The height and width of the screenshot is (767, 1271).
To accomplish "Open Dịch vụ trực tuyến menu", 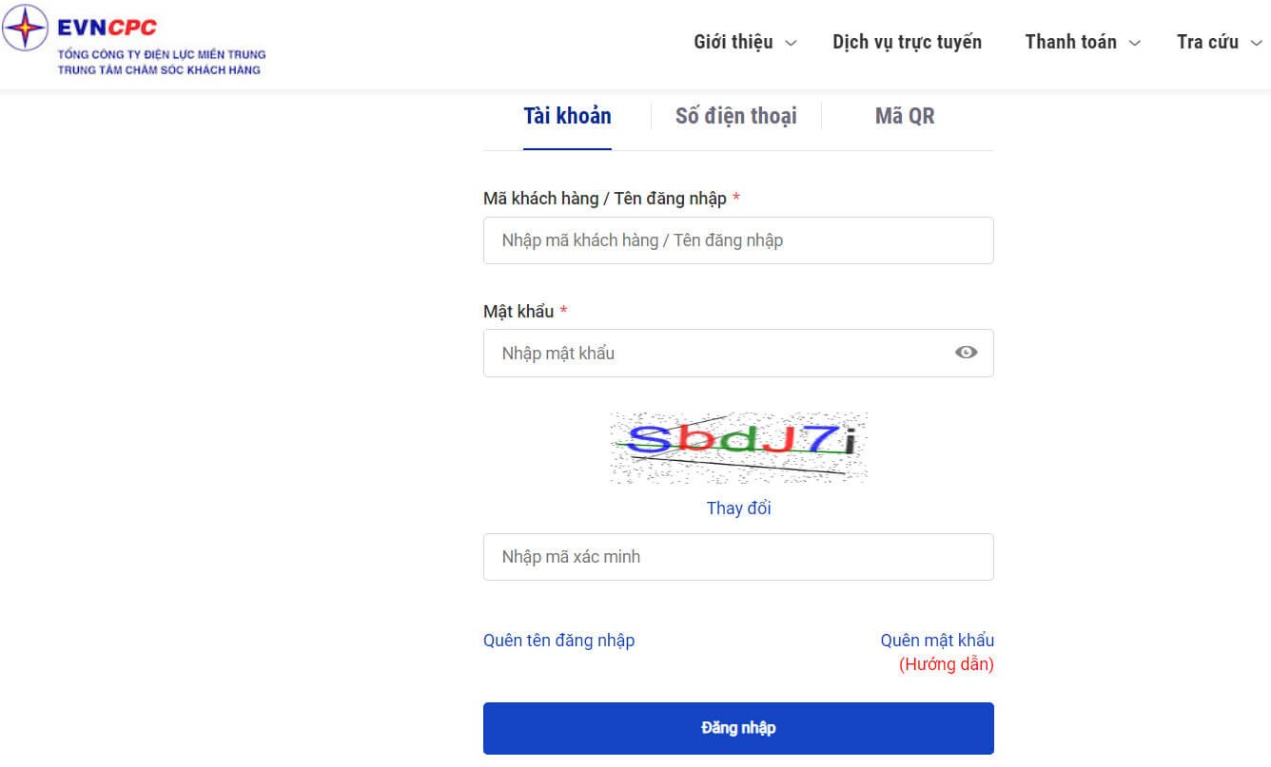I will 907,42.
